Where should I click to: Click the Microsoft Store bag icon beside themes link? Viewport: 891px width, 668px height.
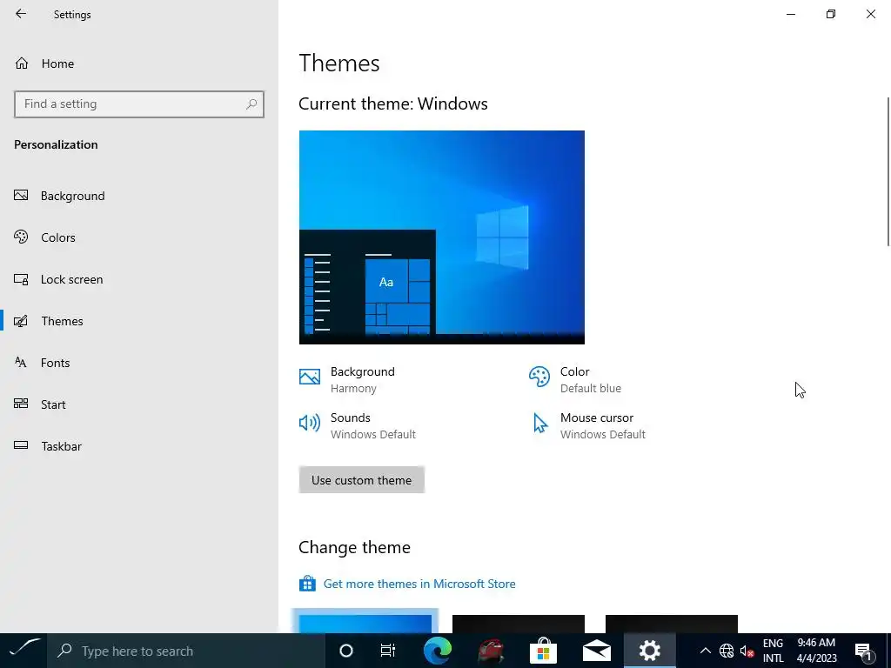tap(307, 584)
